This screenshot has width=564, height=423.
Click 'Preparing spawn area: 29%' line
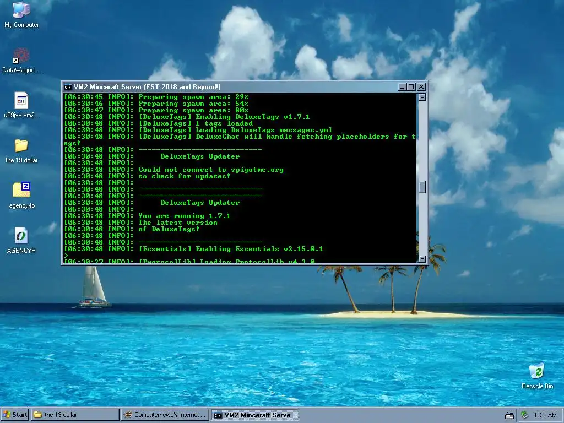pos(156,97)
